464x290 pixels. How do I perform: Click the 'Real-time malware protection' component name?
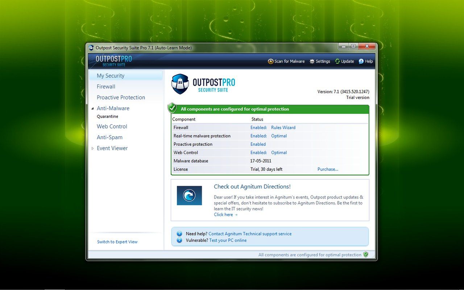tap(202, 136)
